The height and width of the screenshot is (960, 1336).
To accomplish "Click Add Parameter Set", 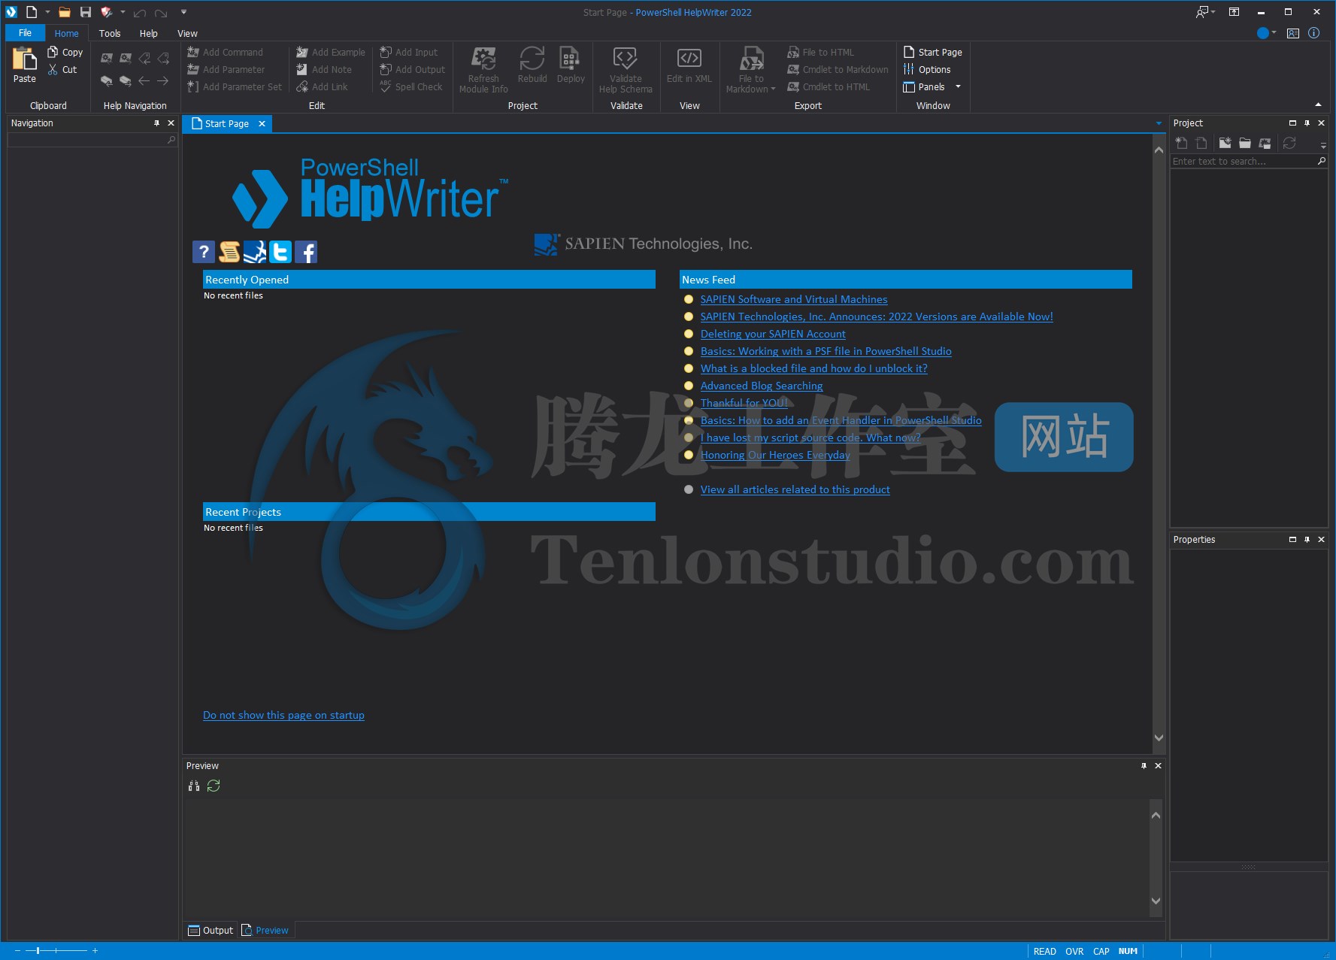I will 235,86.
